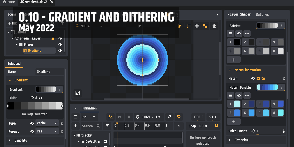Open the Palette three-dot options menu
294x147 pixels.
tap(281, 26)
